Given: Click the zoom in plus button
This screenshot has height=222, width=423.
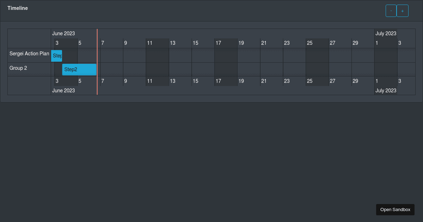Looking at the screenshot, I should [403, 11].
